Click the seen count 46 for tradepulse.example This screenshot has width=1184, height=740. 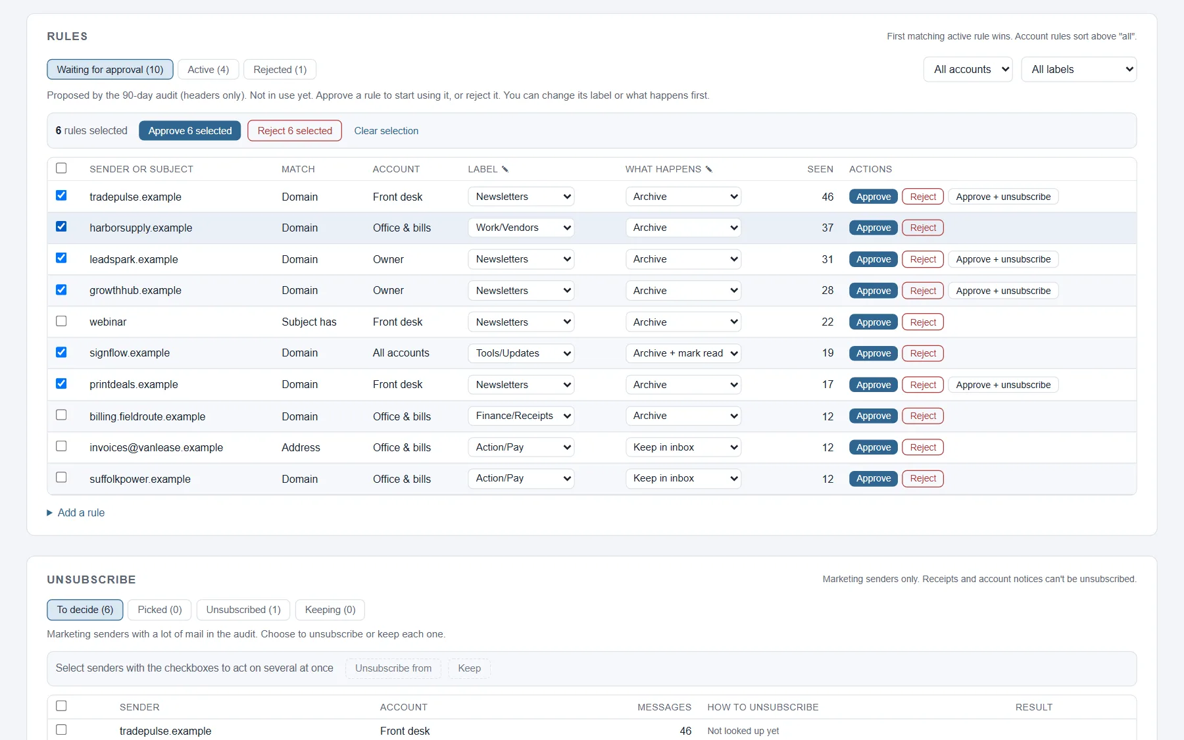(x=827, y=197)
